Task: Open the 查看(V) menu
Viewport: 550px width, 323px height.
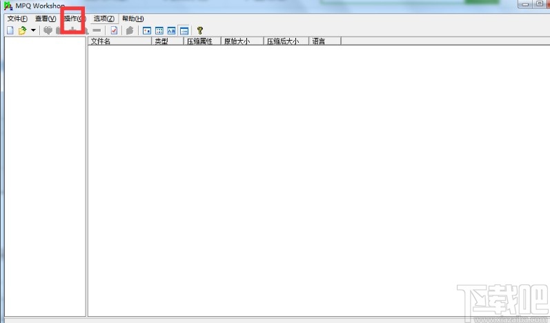Action: (46, 19)
